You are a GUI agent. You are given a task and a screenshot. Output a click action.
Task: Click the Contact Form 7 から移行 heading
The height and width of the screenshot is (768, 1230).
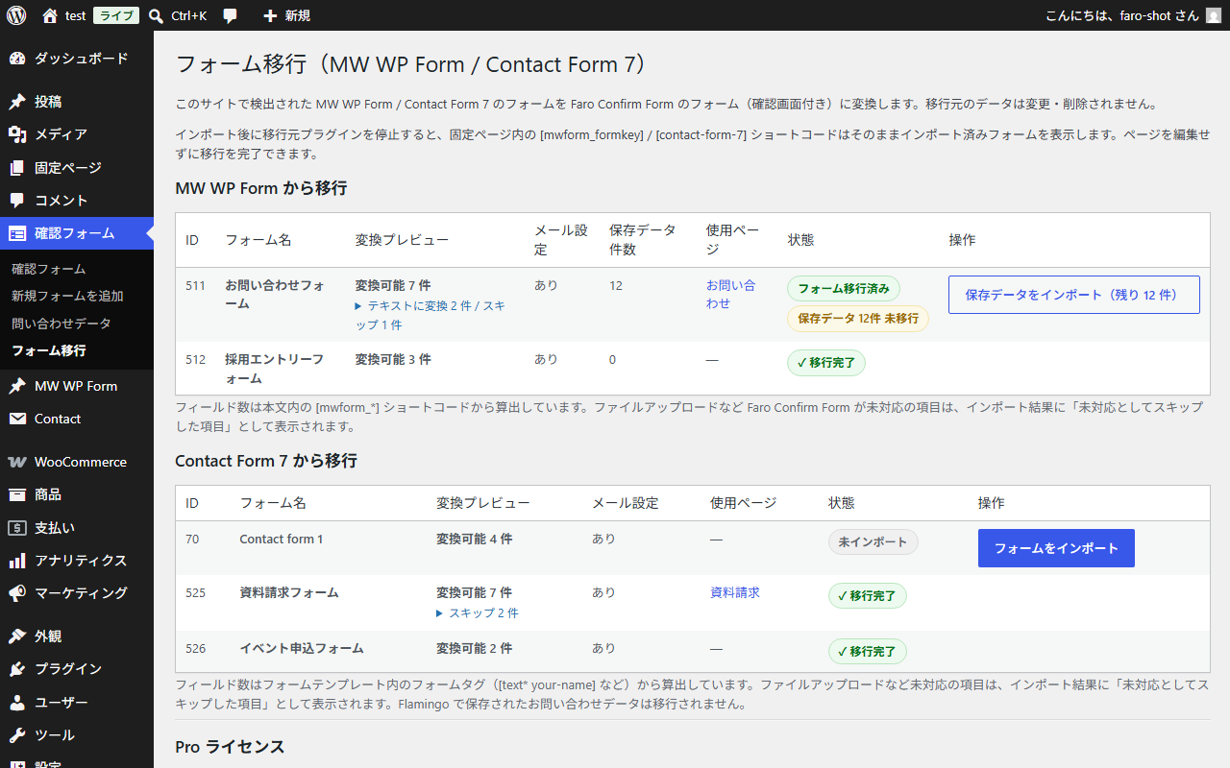click(266, 461)
